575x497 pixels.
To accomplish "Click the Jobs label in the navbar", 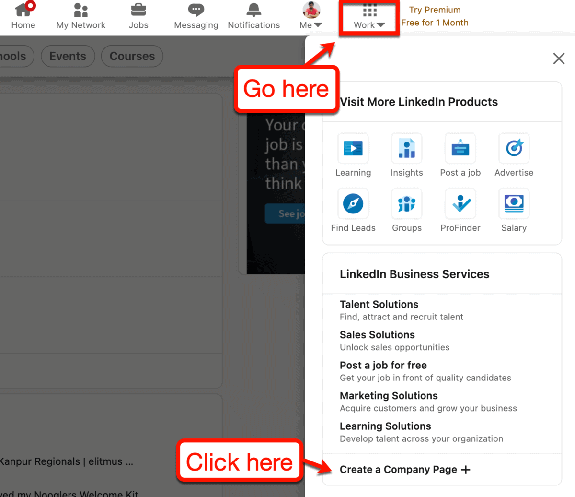I will click(138, 25).
